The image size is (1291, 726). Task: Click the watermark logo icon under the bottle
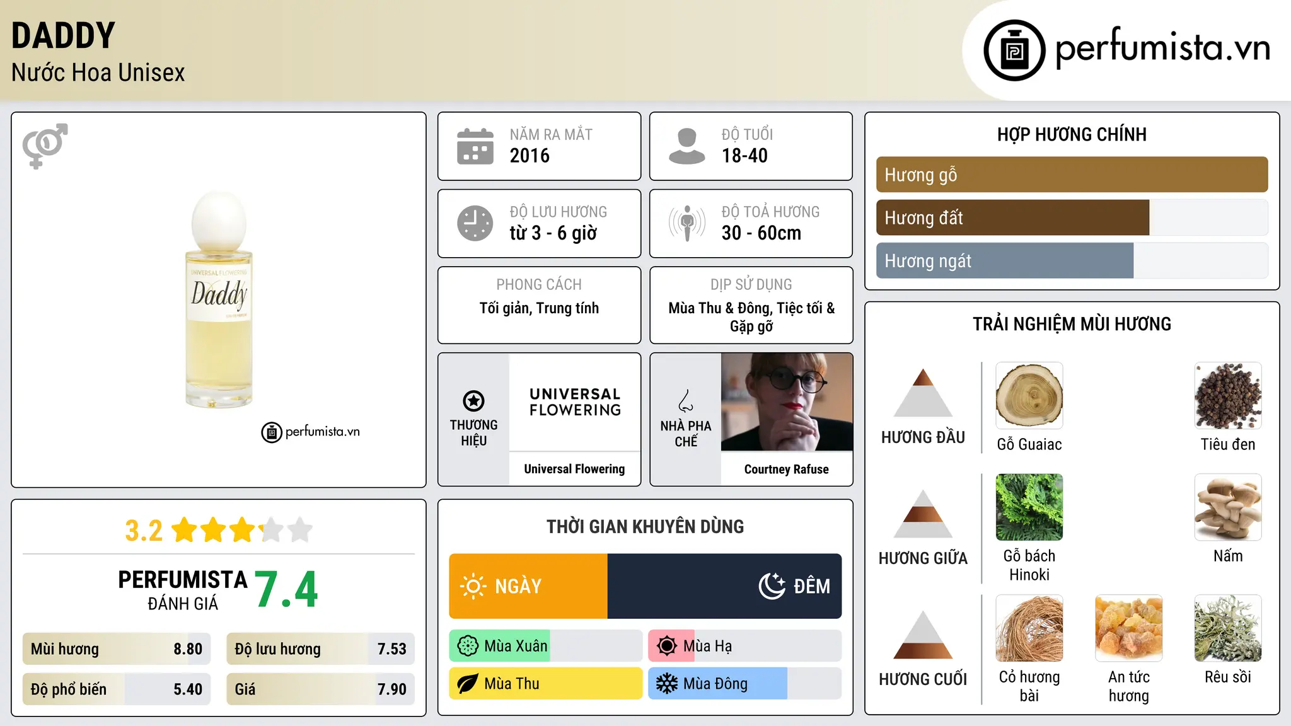tap(272, 432)
